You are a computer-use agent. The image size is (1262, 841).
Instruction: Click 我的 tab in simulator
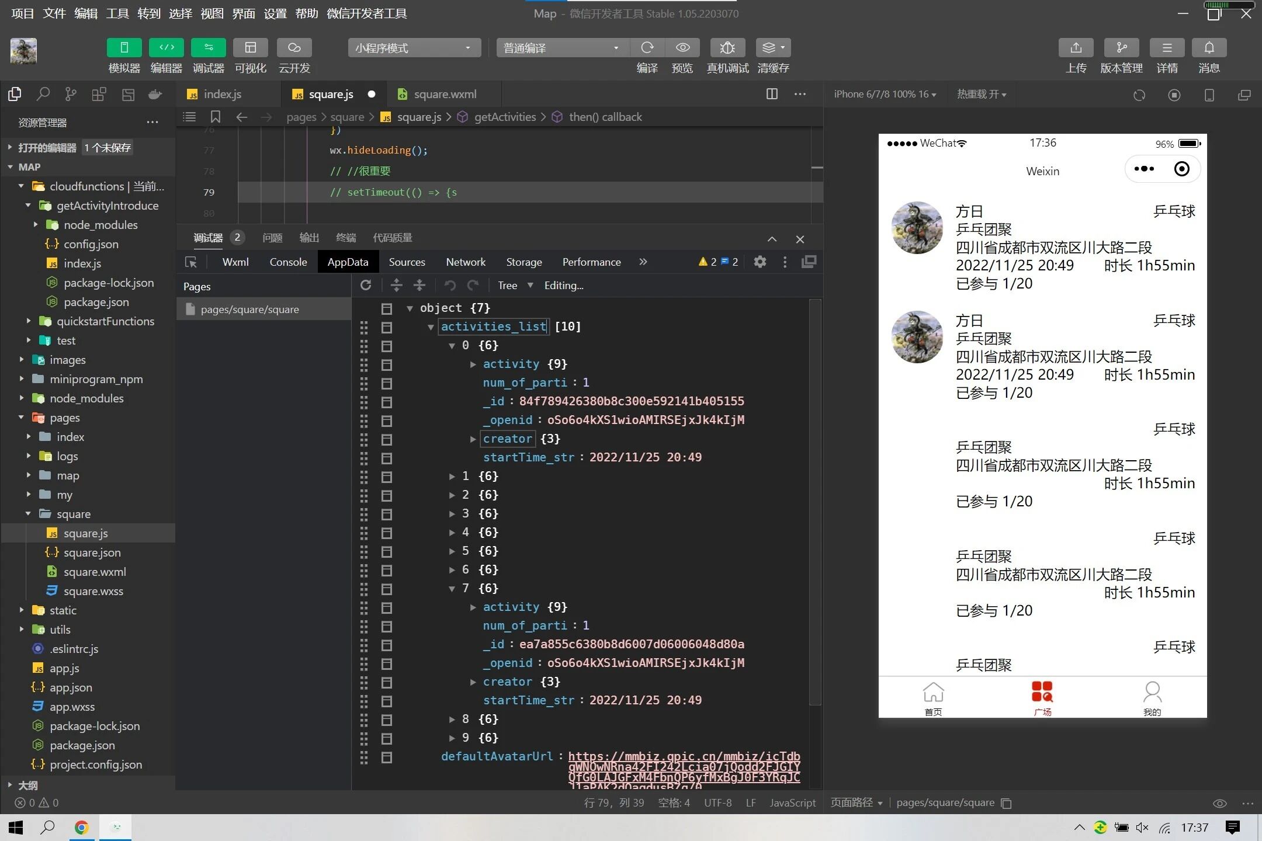click(1152, 698)
